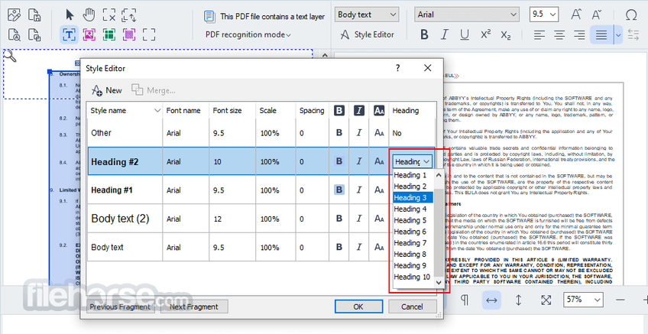
Task: Click the reorder areas icon with arrows
Action: pos(129,15)
